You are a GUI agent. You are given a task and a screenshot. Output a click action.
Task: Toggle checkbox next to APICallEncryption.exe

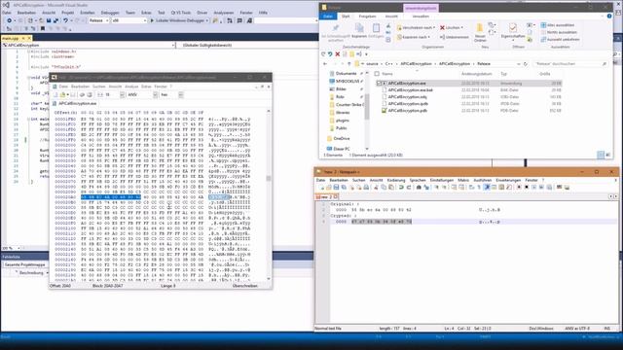(379, 84)
